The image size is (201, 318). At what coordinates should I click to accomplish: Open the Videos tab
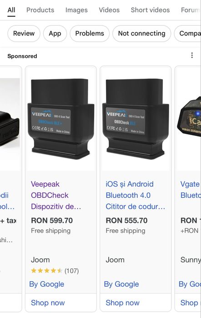[109, 10]
